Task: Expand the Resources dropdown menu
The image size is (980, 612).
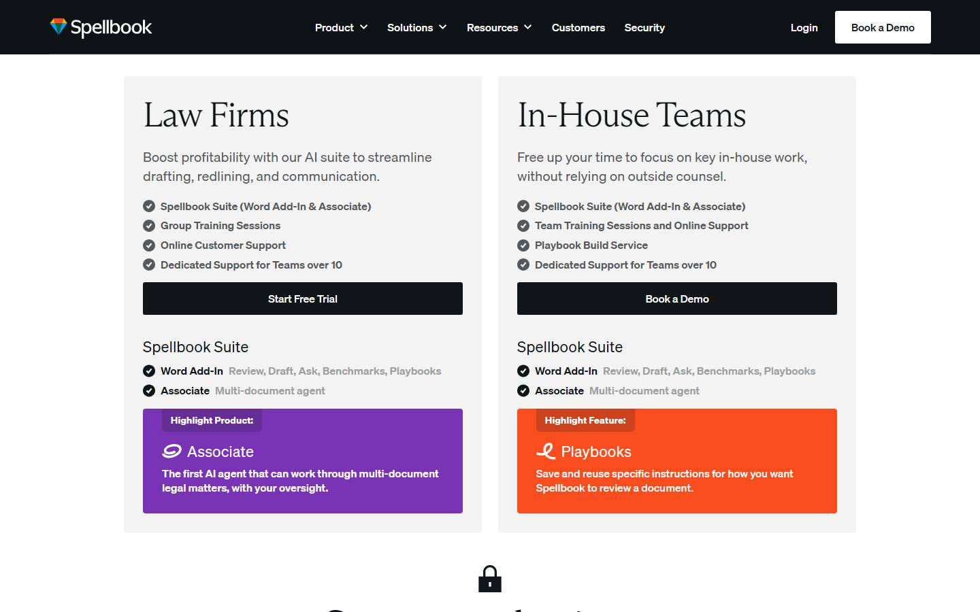Action: click(499, 27)
